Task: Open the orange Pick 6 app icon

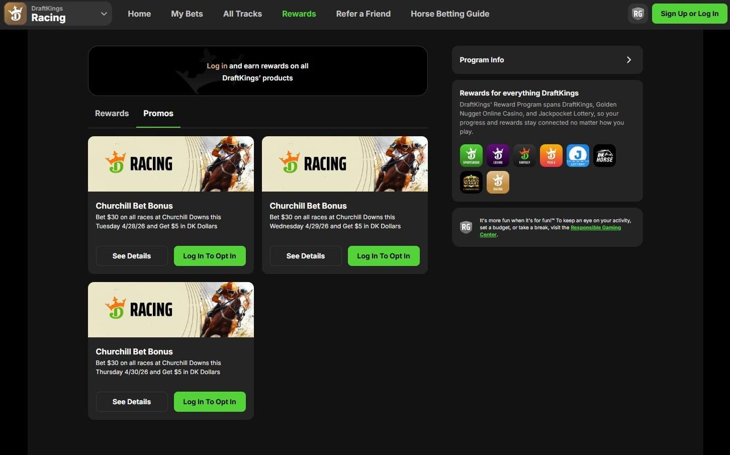Action: click(551, 155)
